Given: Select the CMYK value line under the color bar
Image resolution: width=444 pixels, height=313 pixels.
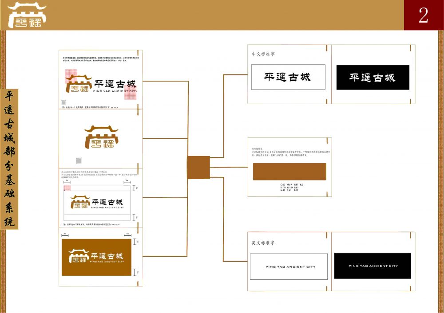Looking at the screenshot, I should tap(292, 184).
